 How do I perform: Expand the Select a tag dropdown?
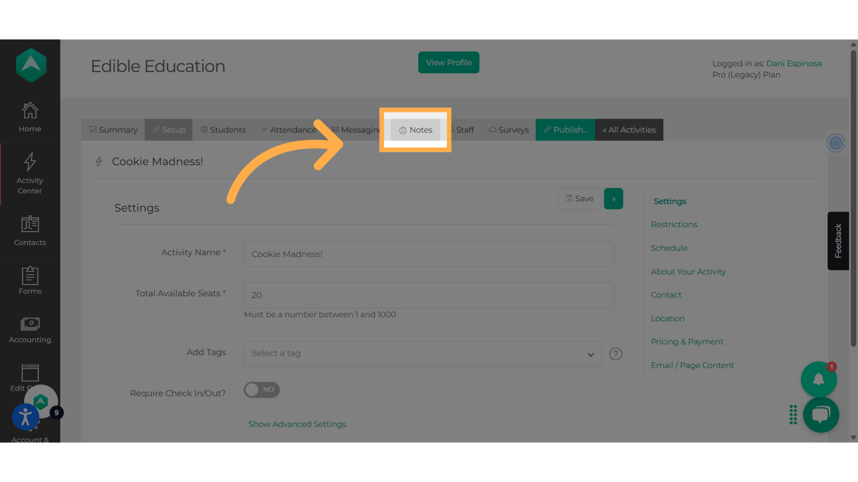422,354
